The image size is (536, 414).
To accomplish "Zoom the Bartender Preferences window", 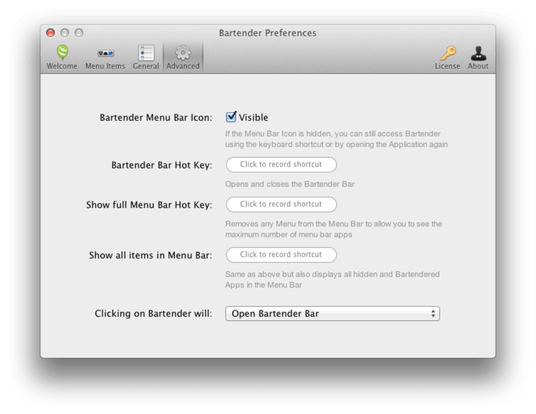I will 79,33.
